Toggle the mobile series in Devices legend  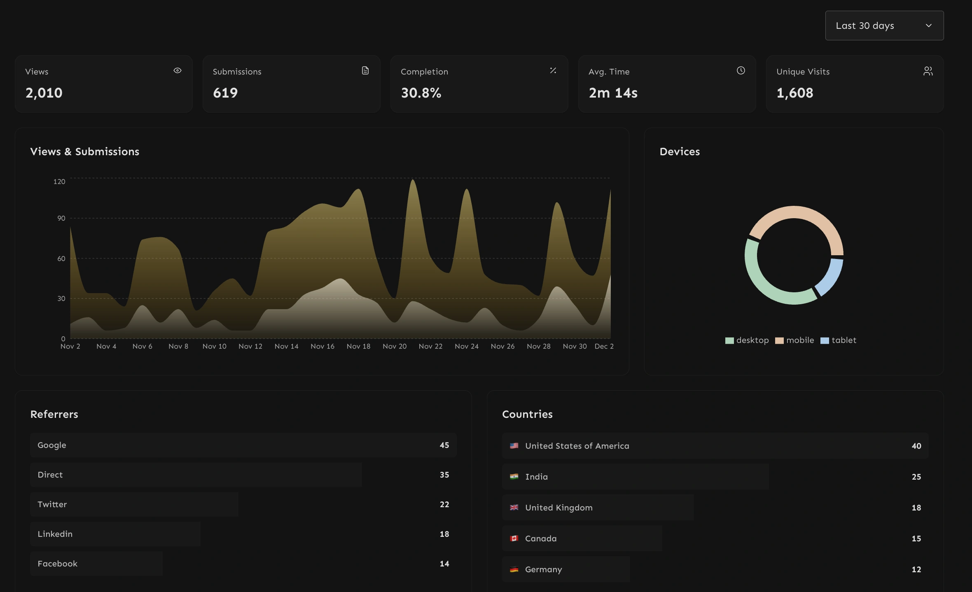[x=795, y=340]
